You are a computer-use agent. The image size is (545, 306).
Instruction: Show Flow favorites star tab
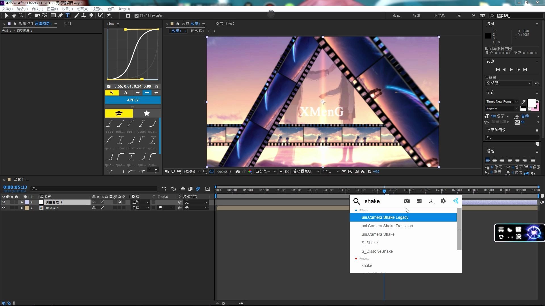[146, 113]
